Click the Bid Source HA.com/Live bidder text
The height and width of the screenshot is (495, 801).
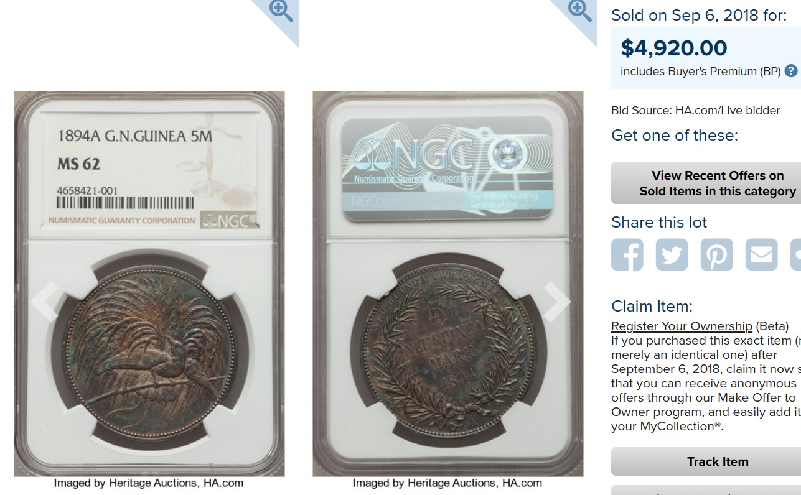695,111
